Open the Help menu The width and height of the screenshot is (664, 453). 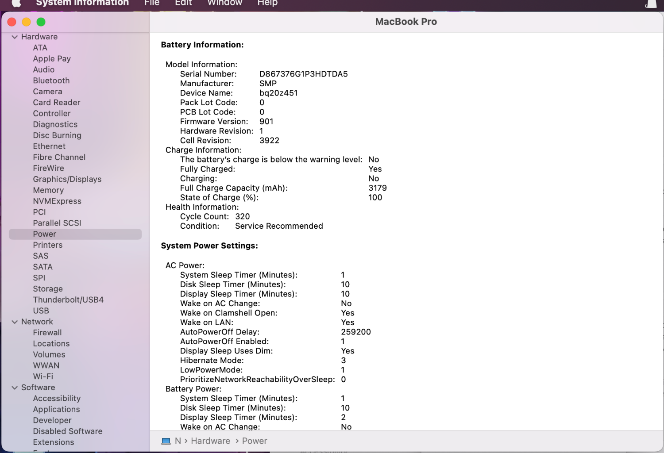click(267, 3)
